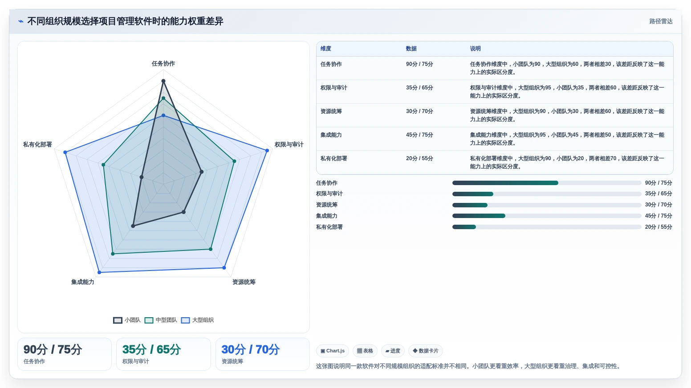The height and width of the screenshot is (388, 691).
Task: Select the 数据 column header
Action: pyautogui.click(x=411, y=49)
